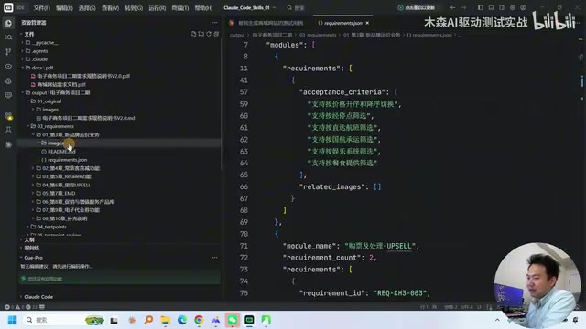Open requirements.json in the file tree
Image resolution: width=586 pixels, height=329 pixels.
(67, 160)
